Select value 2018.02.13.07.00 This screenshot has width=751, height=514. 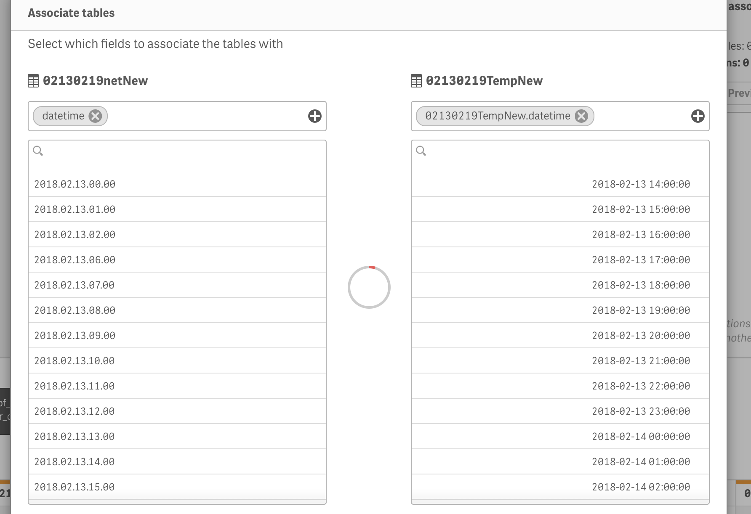point(177,285)
